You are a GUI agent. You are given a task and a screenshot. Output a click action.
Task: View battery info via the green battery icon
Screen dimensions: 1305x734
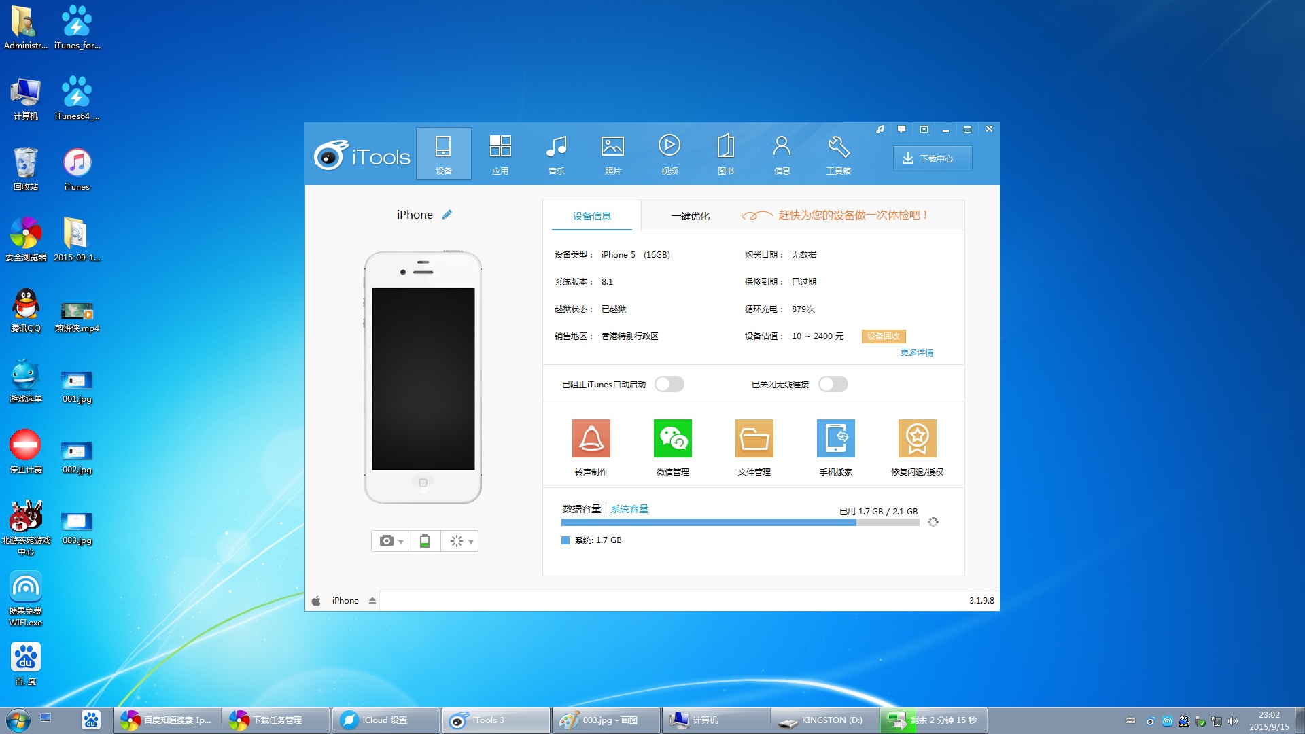click(x=425, y=541)
